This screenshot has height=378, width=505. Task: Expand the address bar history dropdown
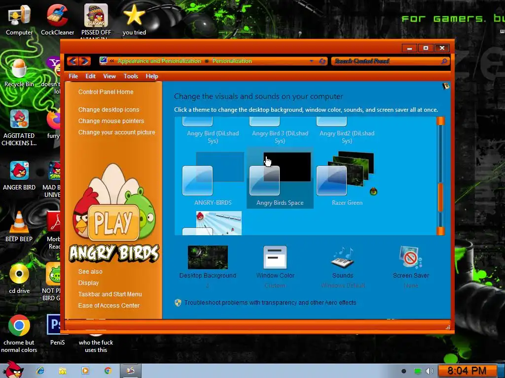pyautogui.click(x=312, y=61)
